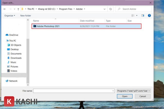Select Khang nè SSD (C:) breadcrumb

[47, 9]
